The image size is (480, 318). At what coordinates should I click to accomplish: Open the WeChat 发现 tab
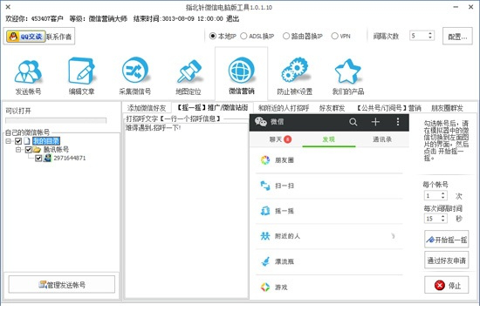[x=329, y=139]
